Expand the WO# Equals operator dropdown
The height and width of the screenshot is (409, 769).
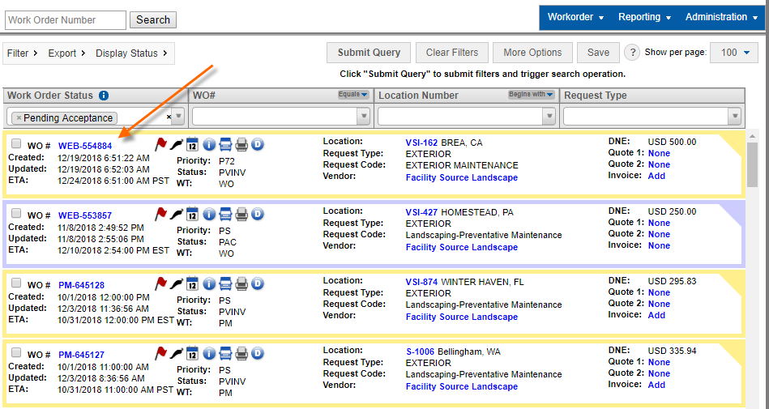[x=352, y=95]
